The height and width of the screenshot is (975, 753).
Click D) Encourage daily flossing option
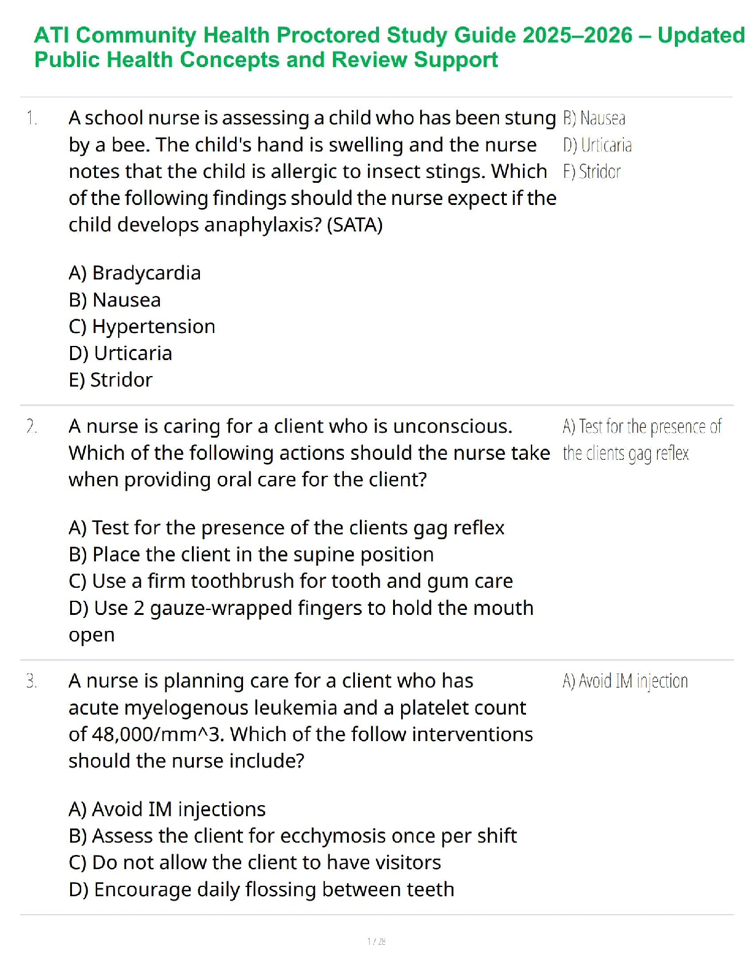tap(261, 889)
